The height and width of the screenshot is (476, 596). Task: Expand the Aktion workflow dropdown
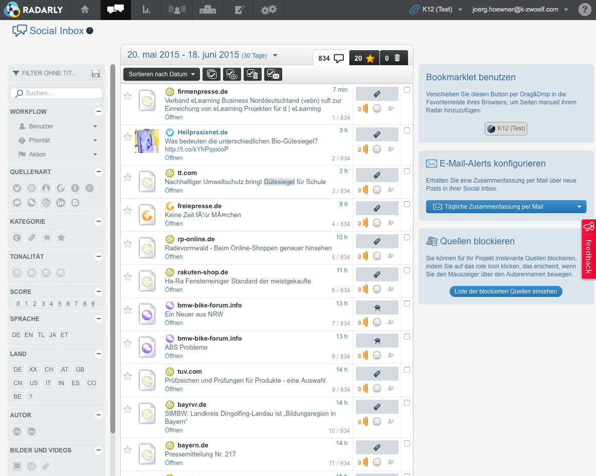point(95,154)
